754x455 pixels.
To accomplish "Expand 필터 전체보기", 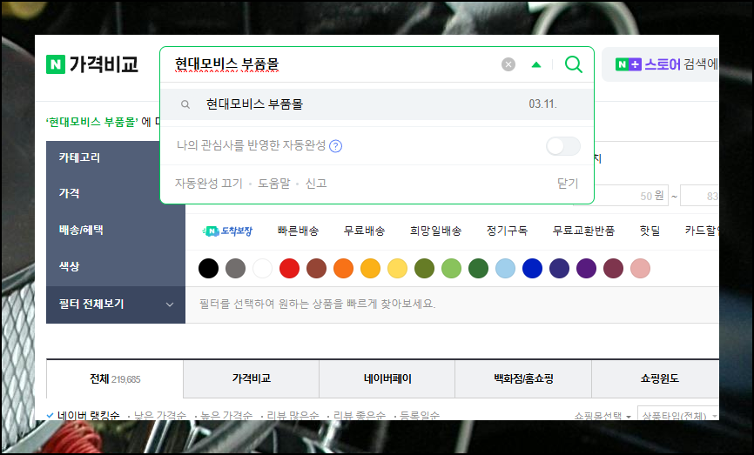I will pos(116,304).
